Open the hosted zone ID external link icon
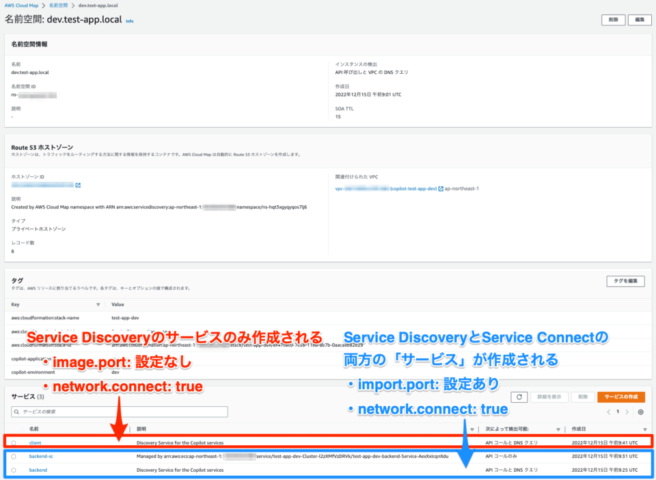This screenshot has height=480, width=656. point(78,185)
